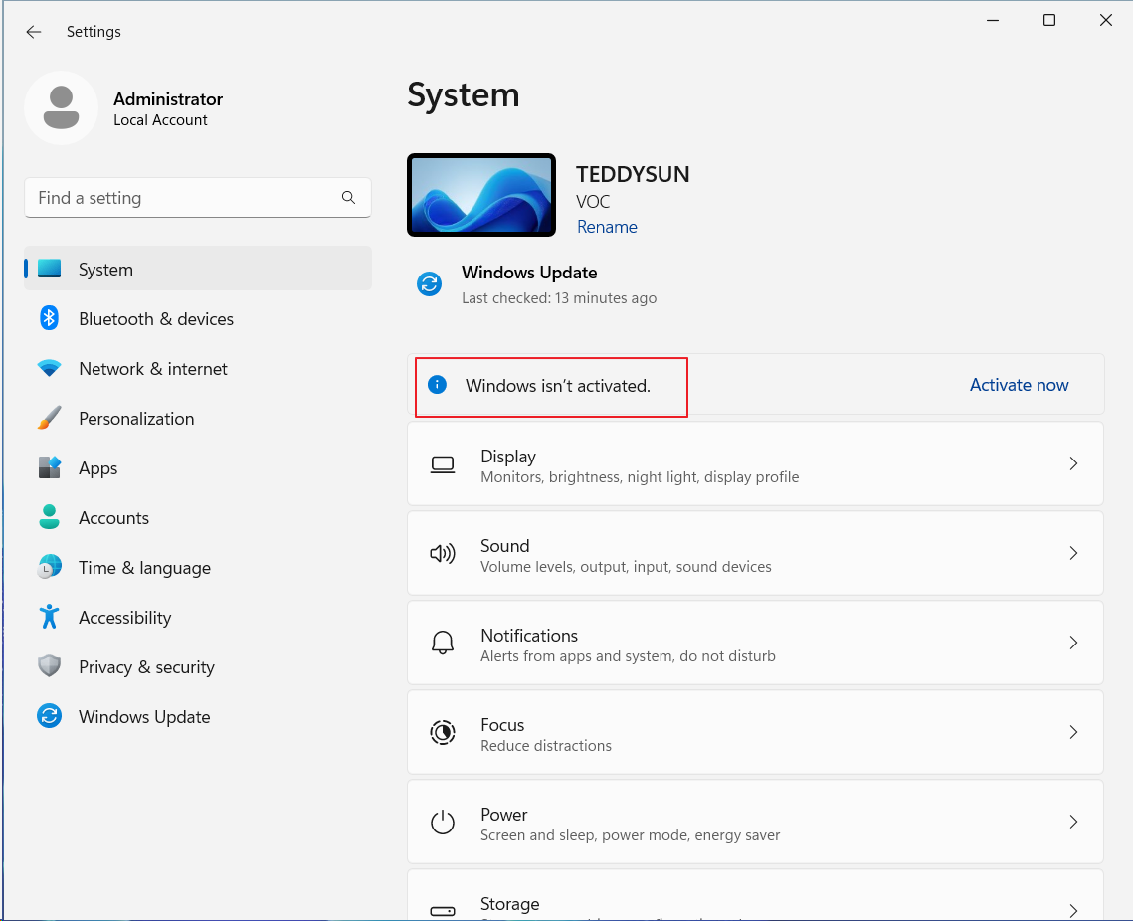The width and height of the screenshot is (1133, 921).
Task: Click the Windows isn't activated message
Action: 557,386
